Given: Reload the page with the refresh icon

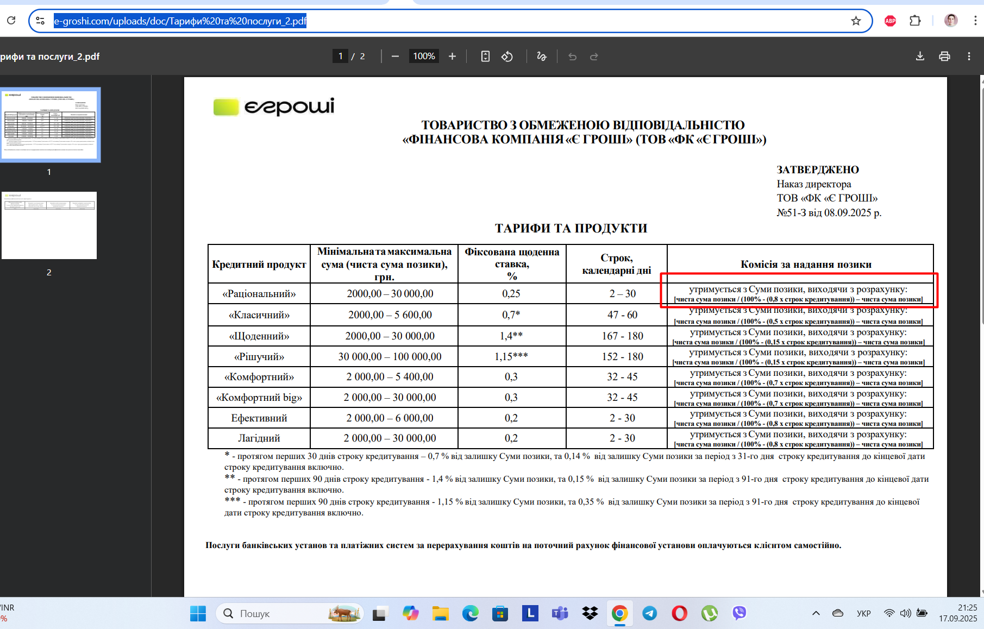Looking at the screenshot, I should (11, 21).
